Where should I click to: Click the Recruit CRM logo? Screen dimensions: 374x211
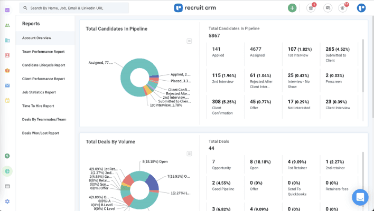pos(195,8)
